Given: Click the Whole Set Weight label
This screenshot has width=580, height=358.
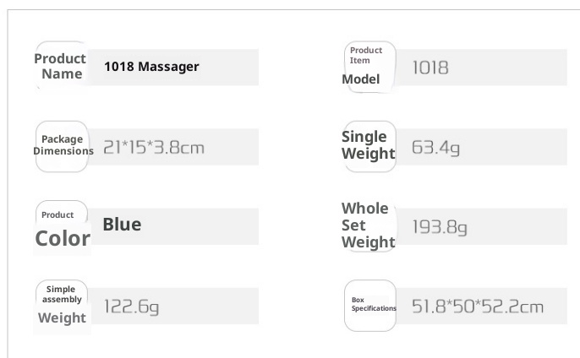Looking at the screenshot, I should 368,225.
